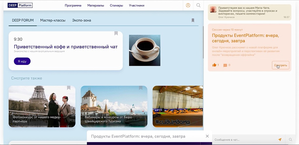Switch to the Мастер-классы tab
Screen dimensions: 299x145
click(53, 20)
